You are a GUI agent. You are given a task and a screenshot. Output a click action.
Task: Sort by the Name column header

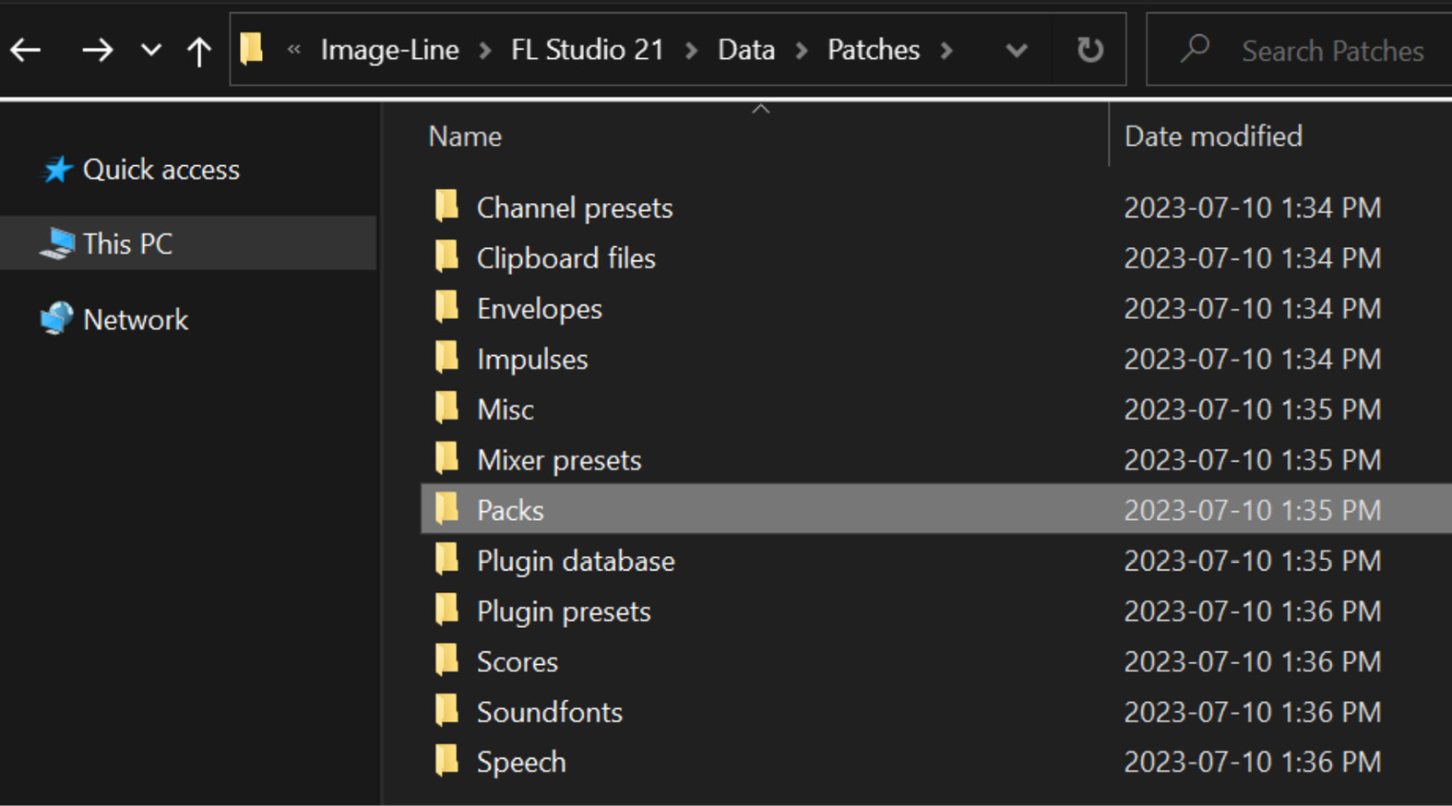point(465,136)
